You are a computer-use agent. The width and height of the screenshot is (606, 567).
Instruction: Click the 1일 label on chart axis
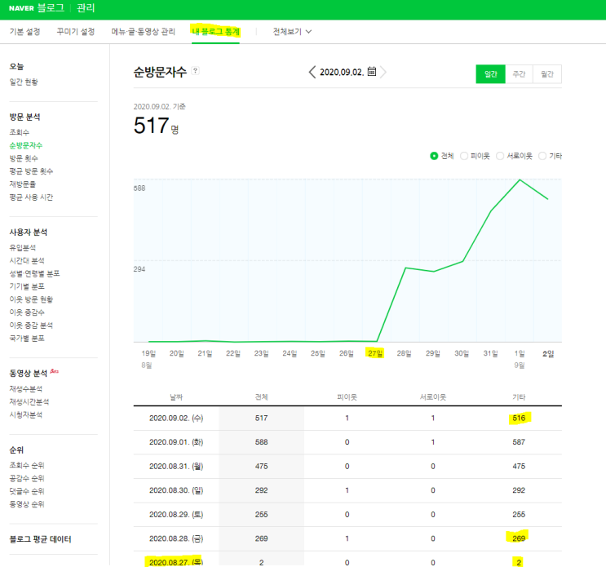pos(520,353)
